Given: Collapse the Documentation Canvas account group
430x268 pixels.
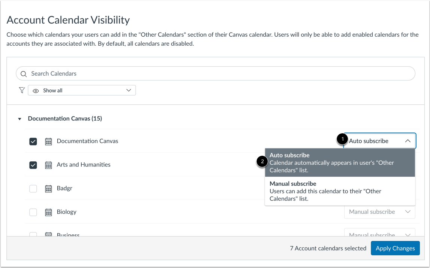Looking at the screenshot, I should click(x=19, y=119).
